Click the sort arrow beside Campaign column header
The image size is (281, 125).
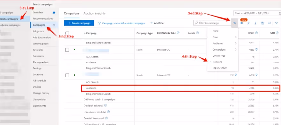pyautogui.click(x=85, y=33)
